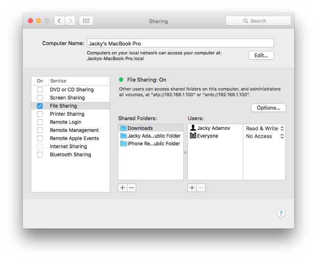Viewport: 317px width, 261px height.
Task: Click the Computer Name text field
Action: point(180,43)
